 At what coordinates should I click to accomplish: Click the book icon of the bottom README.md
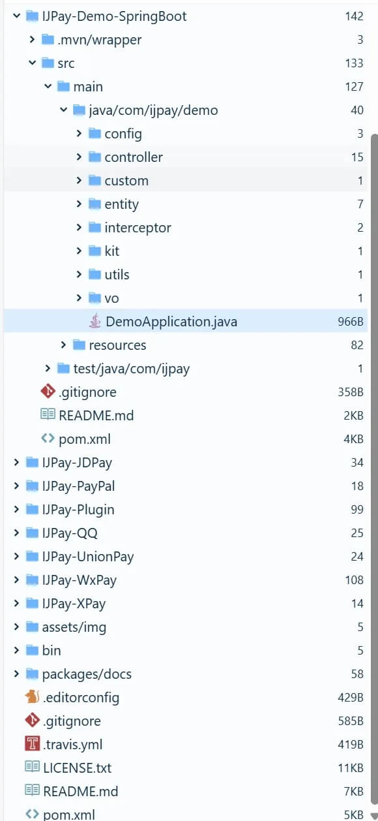[x=33, y=791]
